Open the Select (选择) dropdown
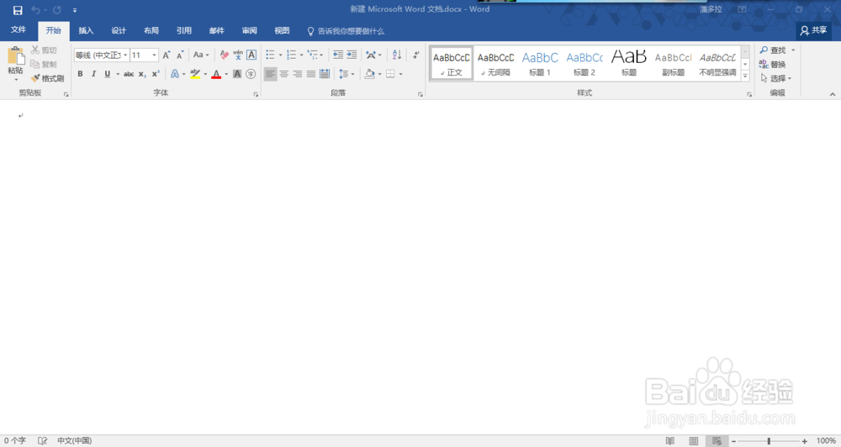Image resolution: width=841 pixels, height=447 pixels. [776, 78]
